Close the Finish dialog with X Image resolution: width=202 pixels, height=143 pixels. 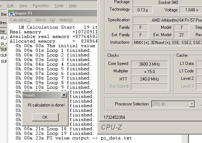pyautogui.click(x=64, y=95)
